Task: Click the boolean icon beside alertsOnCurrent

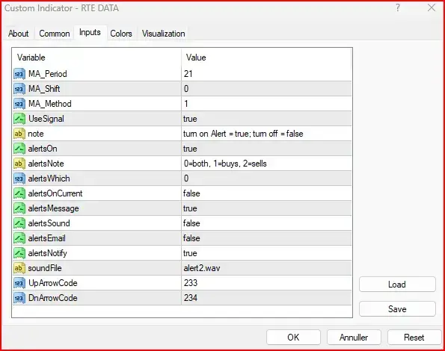Action: point(19,193)
